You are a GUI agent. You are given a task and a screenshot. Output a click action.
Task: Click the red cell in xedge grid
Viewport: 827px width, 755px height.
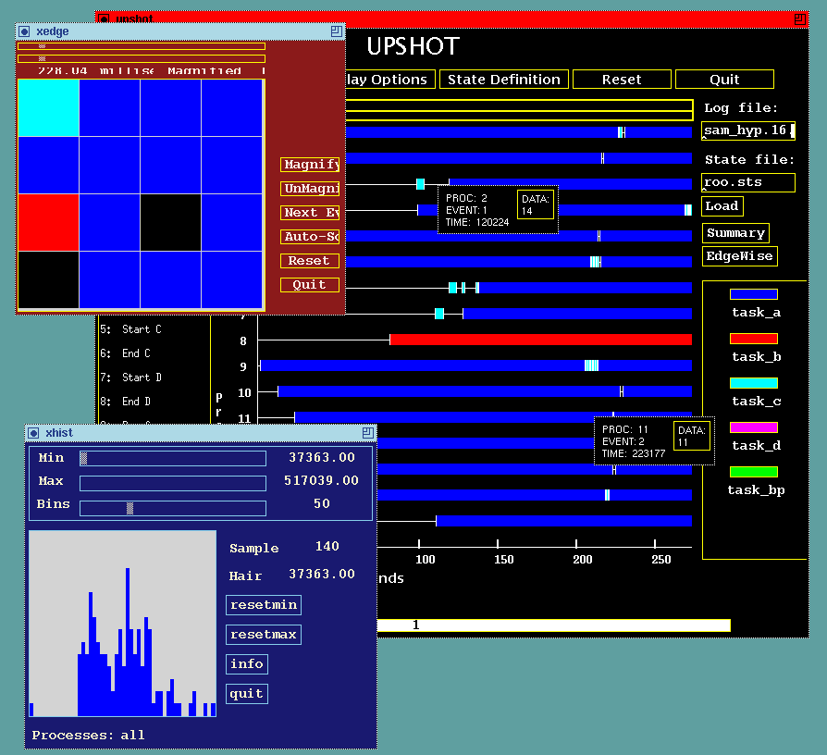click(48, 222)
